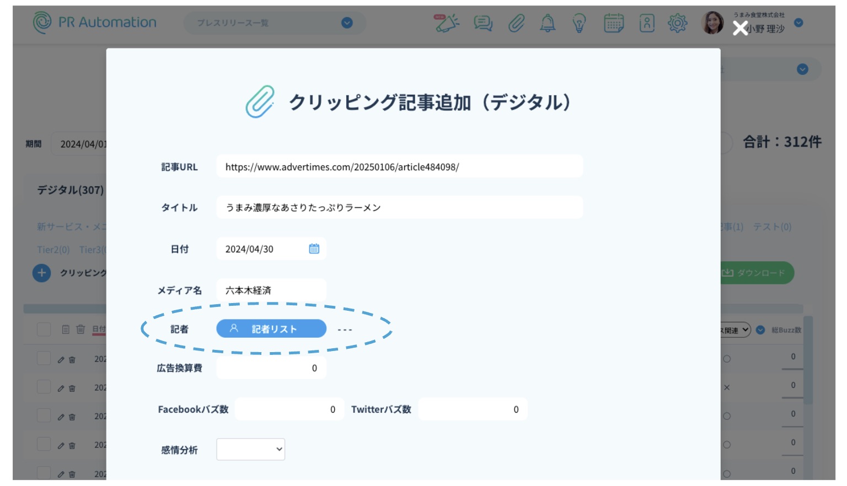Click the lightbulb ideas icon

[x=579, y=23]
